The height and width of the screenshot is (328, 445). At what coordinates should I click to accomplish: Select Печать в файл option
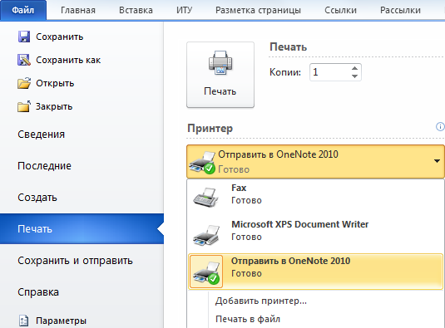248,319
